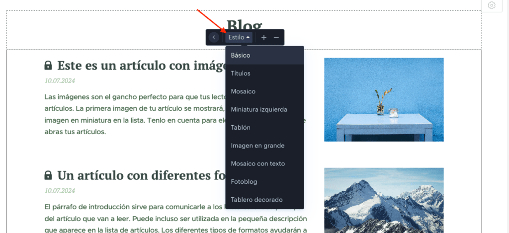Viewport: 509px width, 233px height.
Task: Open the snowy mountain article thumbnail
Action: (x=384, y=200)
